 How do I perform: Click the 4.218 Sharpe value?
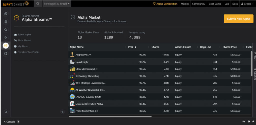[166, 97]
